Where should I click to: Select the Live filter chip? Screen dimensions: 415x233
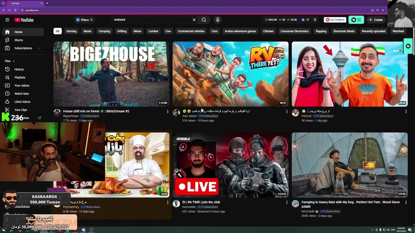[168, 31]
